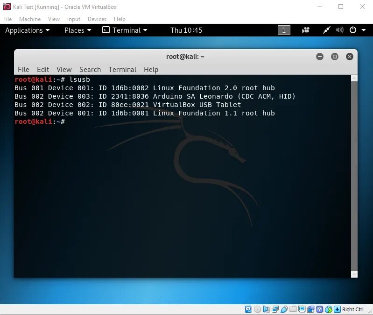Minimize the VirtualBox window
Image resolution: width=373 pixels, height=315 pixels.
[x=320, y=7]
